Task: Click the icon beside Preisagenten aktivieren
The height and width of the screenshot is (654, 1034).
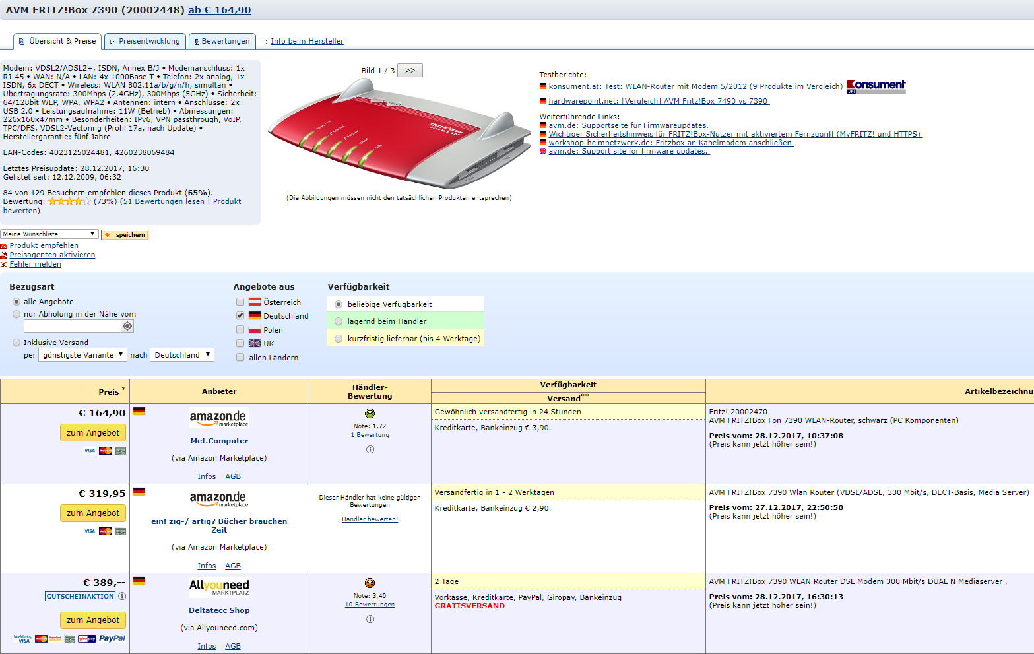Action: (x=4, y=255)
